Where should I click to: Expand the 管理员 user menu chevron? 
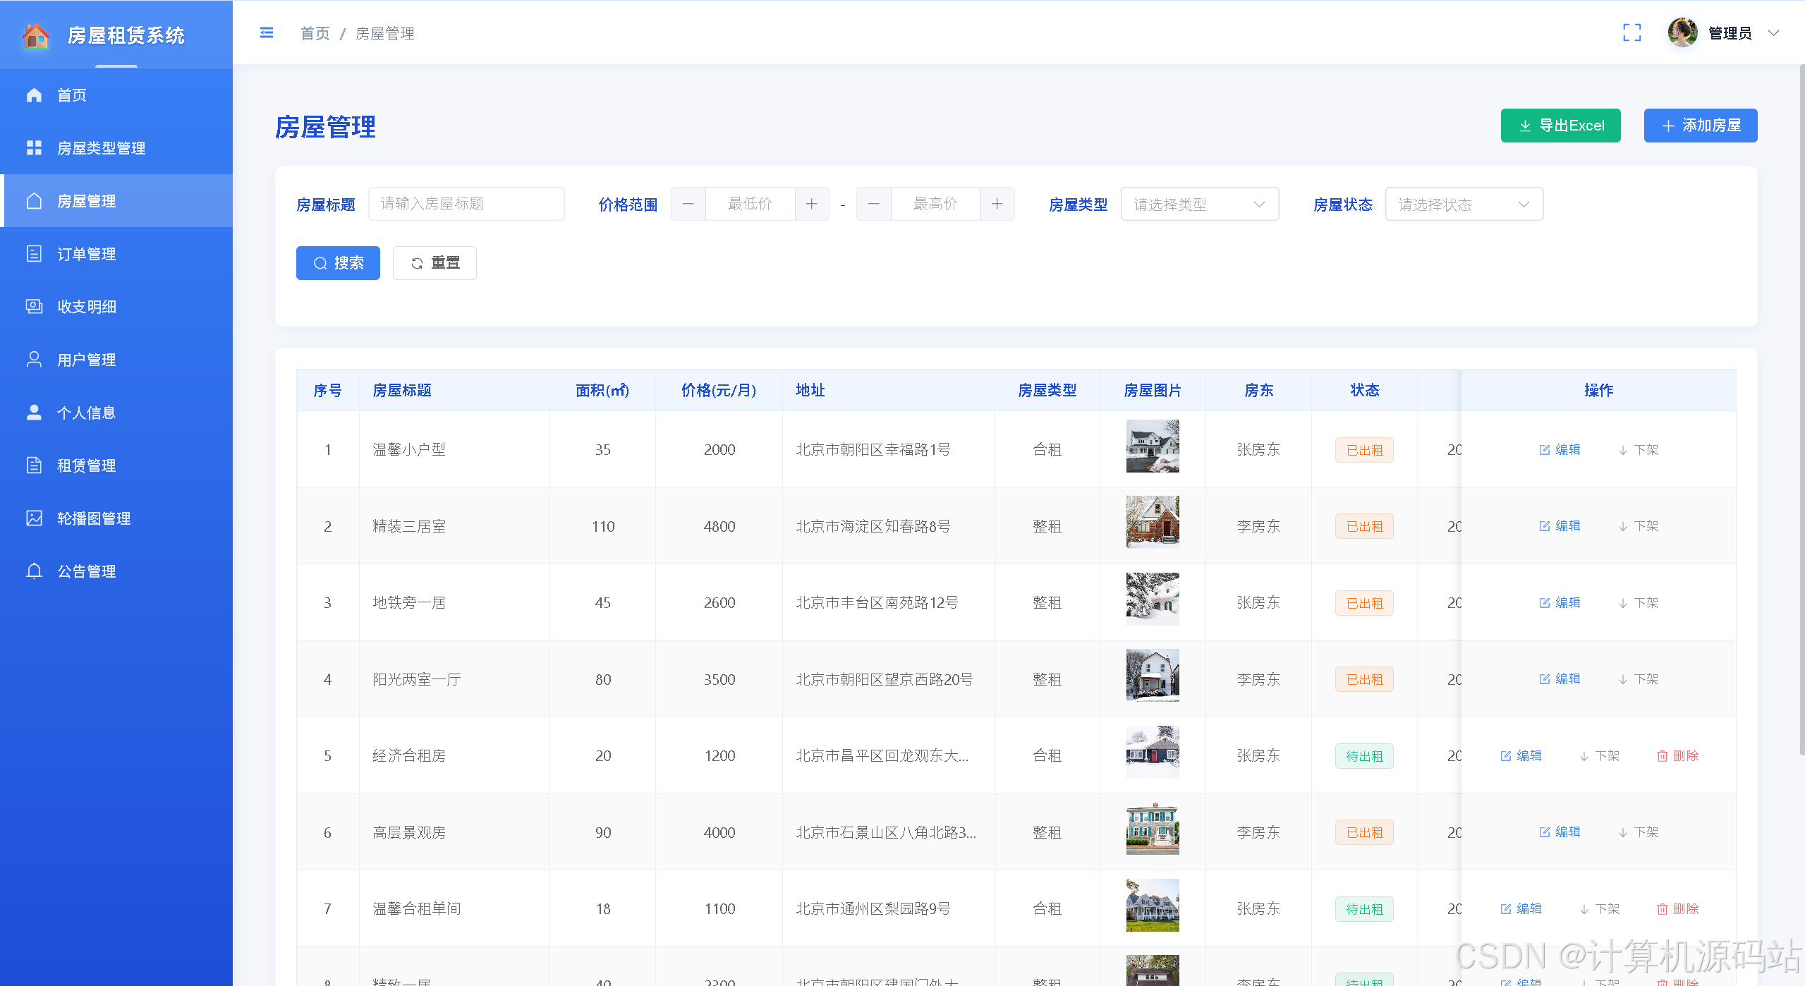coord(1773,33)
